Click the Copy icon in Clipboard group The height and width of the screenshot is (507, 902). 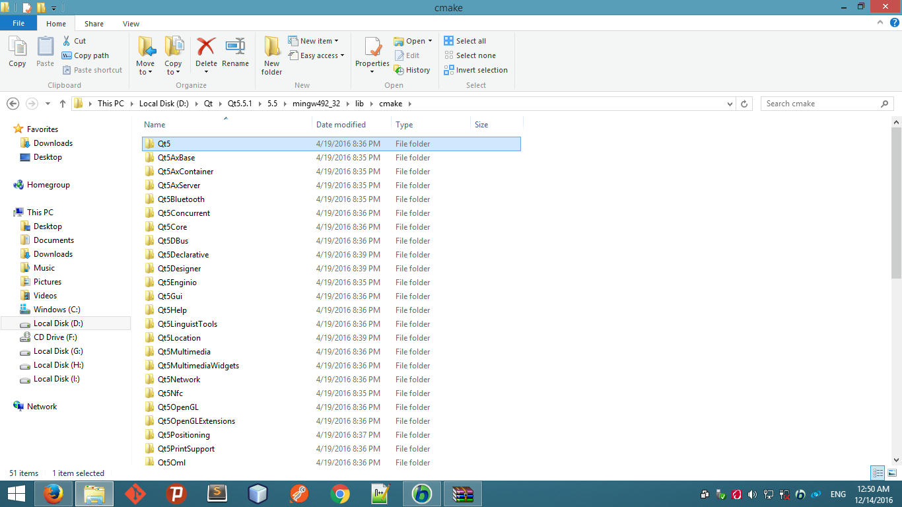pos(17,47)
